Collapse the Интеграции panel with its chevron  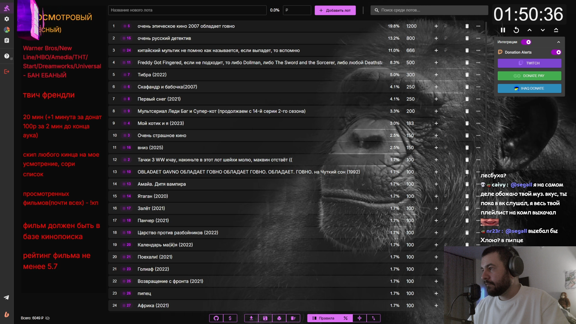(x=559, y=42)
